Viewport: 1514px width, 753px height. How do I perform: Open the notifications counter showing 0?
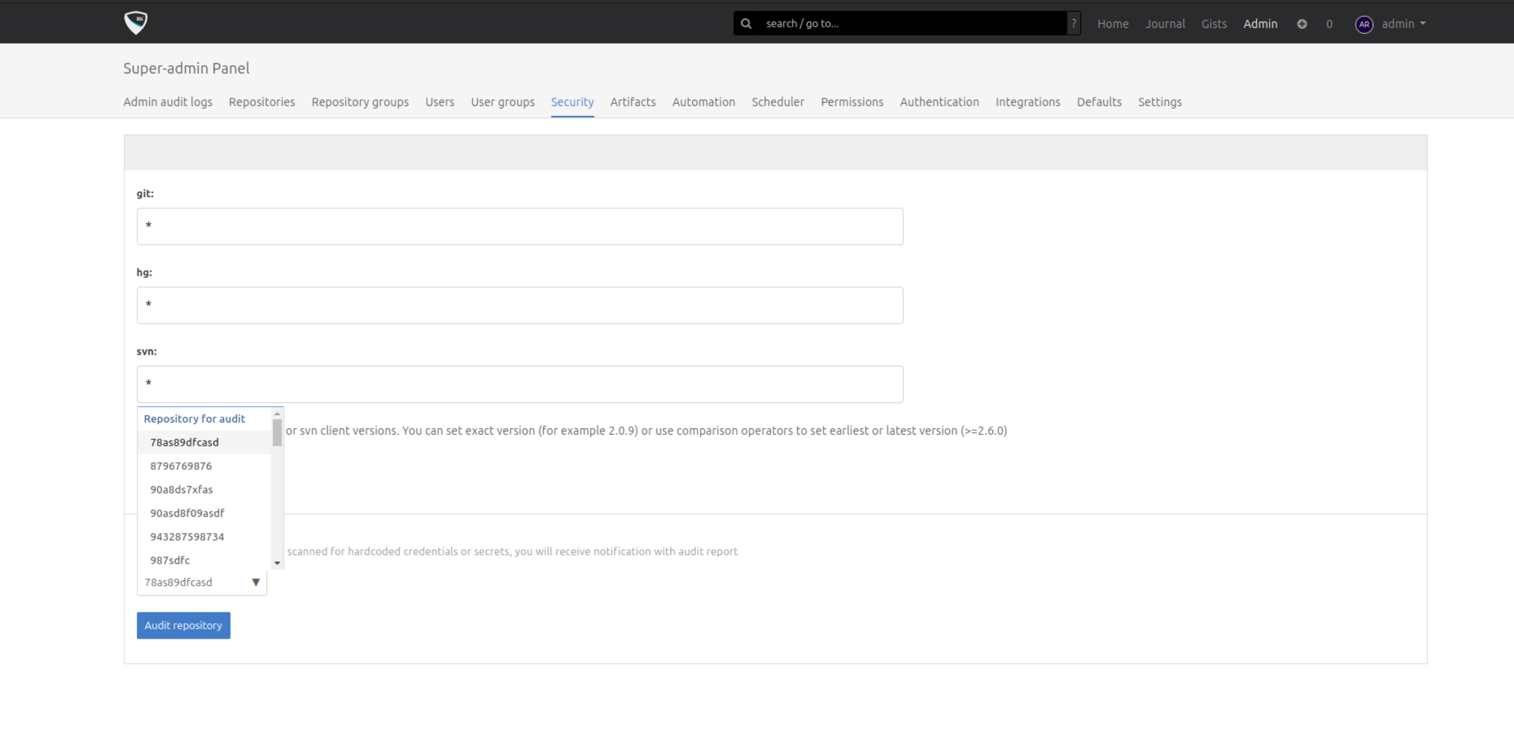[1329, 24]
